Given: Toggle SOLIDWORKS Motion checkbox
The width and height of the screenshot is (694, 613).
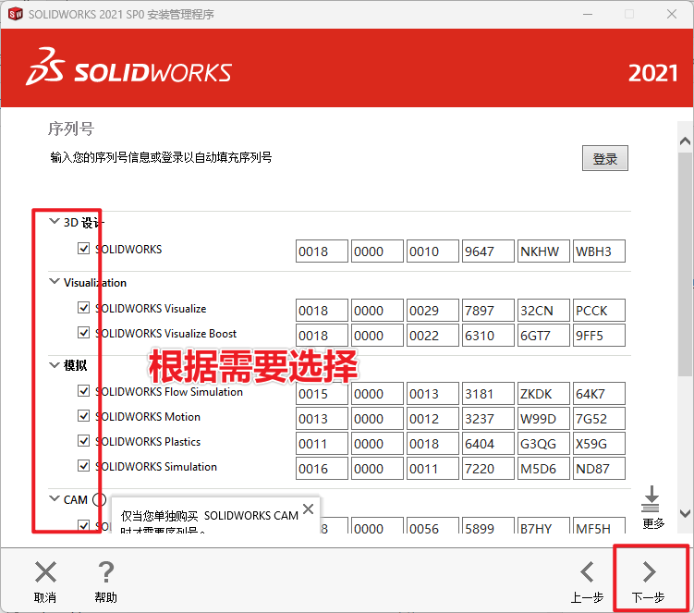Looking at the screenshot, I should tap(84, 415).
